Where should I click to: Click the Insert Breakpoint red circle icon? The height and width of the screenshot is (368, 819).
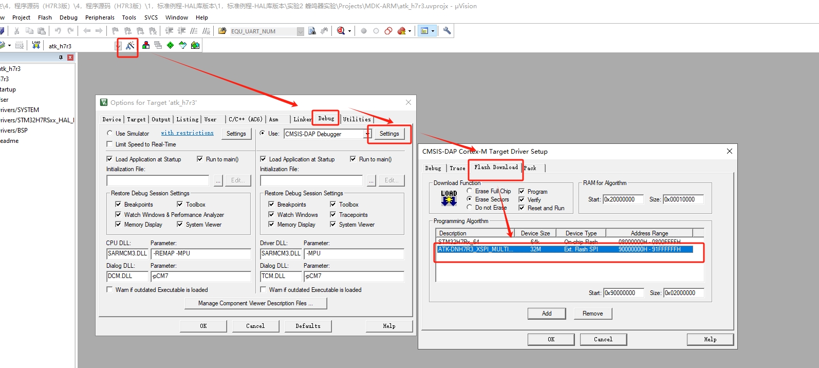364,31
